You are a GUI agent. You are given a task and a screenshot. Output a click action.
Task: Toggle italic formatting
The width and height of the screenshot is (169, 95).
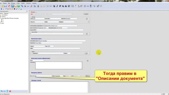pyautogui.click(x=57, y=6)
